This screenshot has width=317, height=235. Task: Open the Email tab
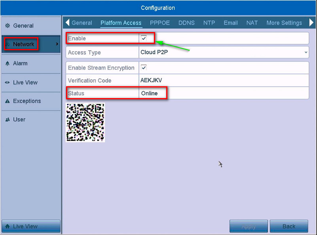231,23
